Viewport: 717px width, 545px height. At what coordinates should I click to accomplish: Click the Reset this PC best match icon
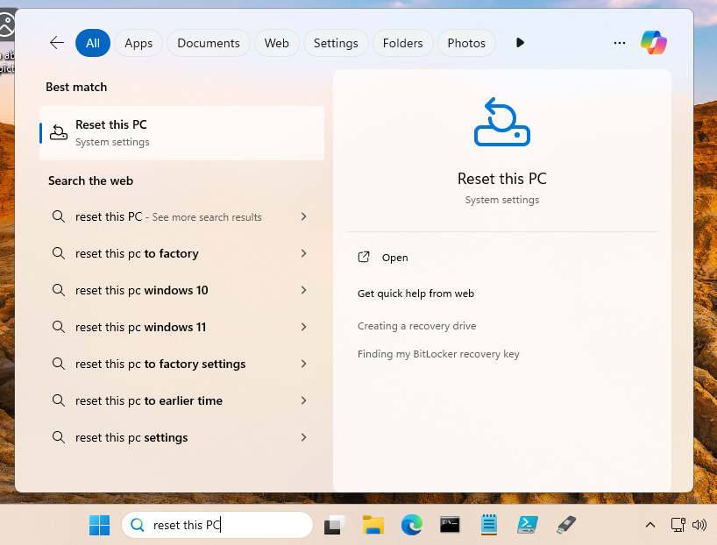[59, 132]
